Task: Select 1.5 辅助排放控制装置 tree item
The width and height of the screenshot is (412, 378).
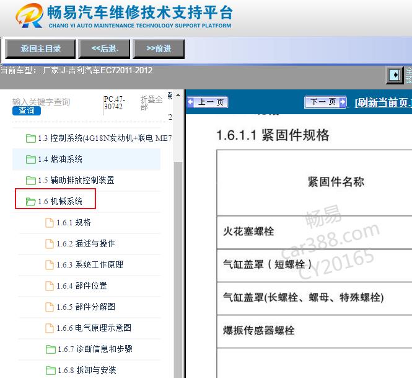Action: pos(76,180)
